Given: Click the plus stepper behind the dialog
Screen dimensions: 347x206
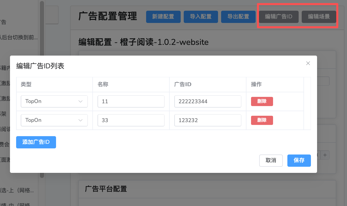Looking at the screenshot, I should point(325,155).
